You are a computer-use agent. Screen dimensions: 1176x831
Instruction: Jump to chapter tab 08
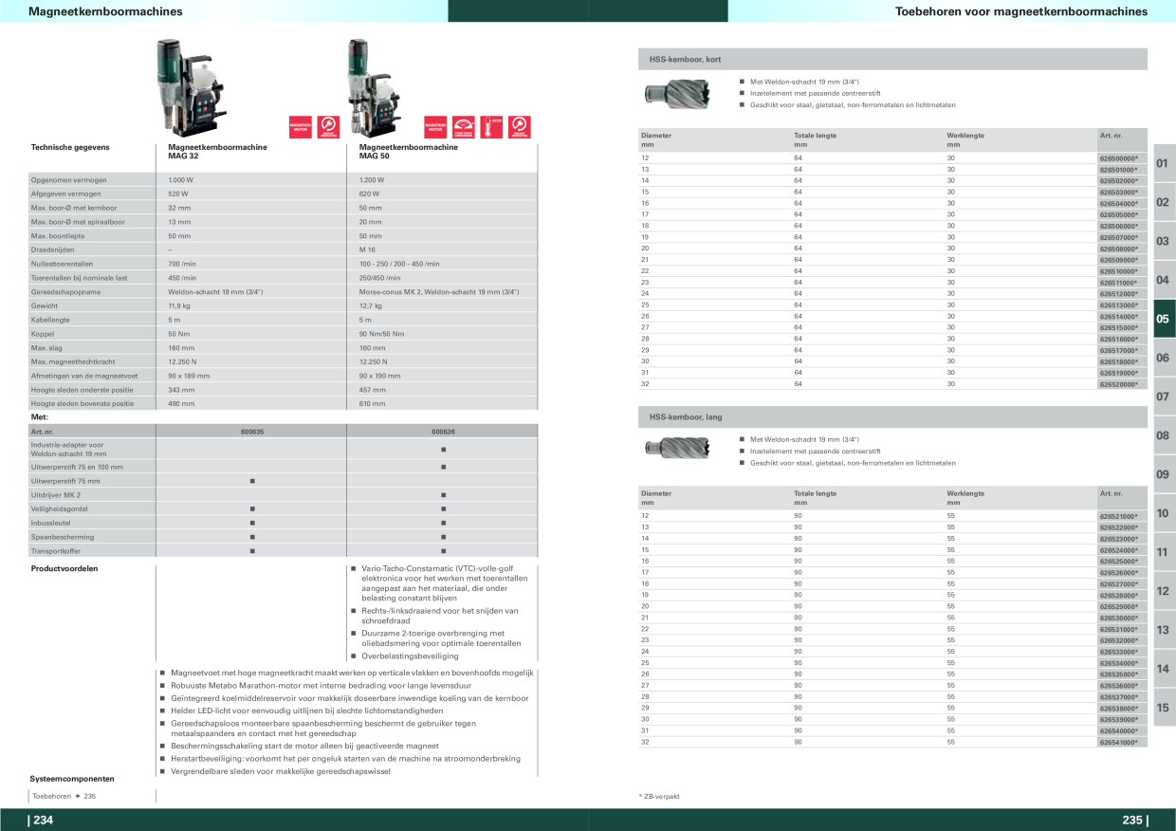pyautogui.click(x=1163, y=435)
